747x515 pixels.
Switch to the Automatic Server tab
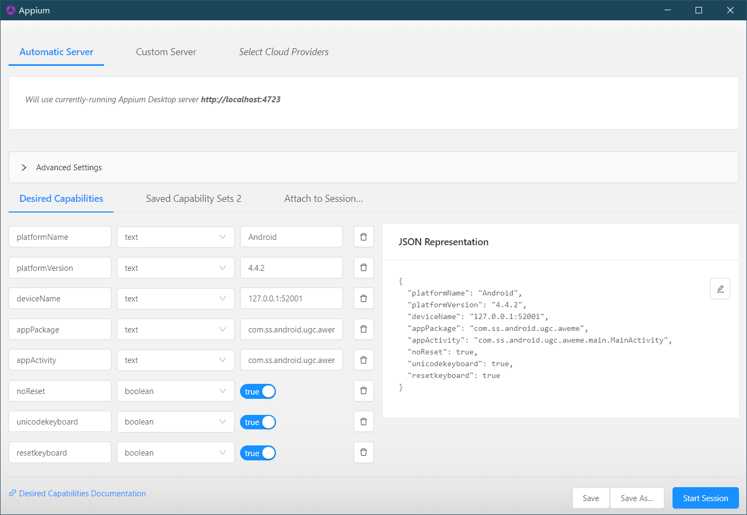pos(56,52)
